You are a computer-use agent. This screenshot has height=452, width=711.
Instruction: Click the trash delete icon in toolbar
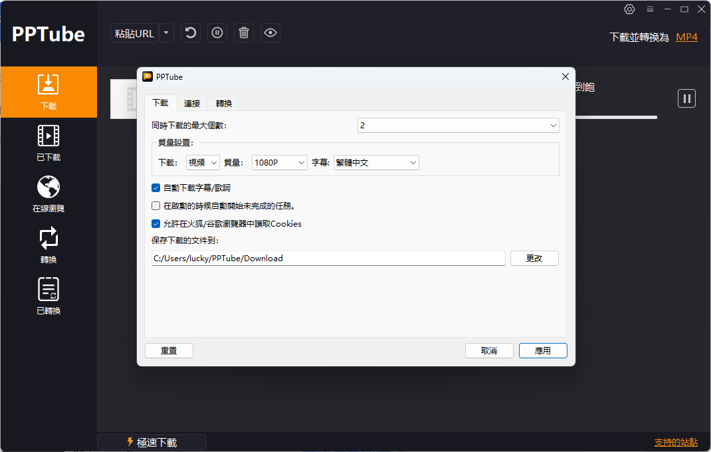(244, 33)
